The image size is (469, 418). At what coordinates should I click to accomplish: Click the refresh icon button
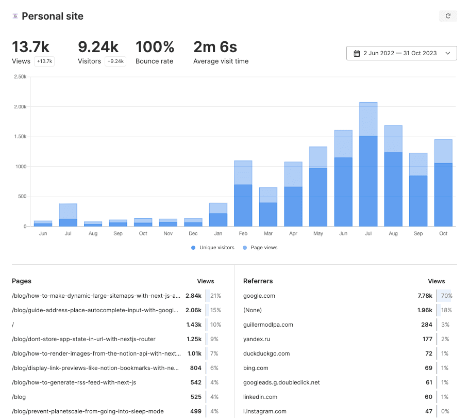tap(448, 16)
